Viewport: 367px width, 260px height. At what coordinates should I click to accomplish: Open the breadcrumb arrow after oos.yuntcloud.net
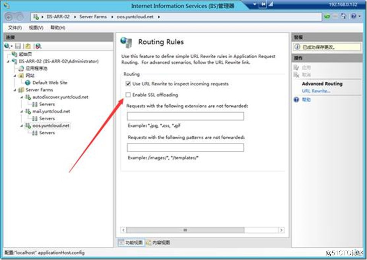159,17
